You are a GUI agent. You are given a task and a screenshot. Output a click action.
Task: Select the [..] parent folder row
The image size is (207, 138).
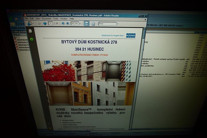coord(17,37)
